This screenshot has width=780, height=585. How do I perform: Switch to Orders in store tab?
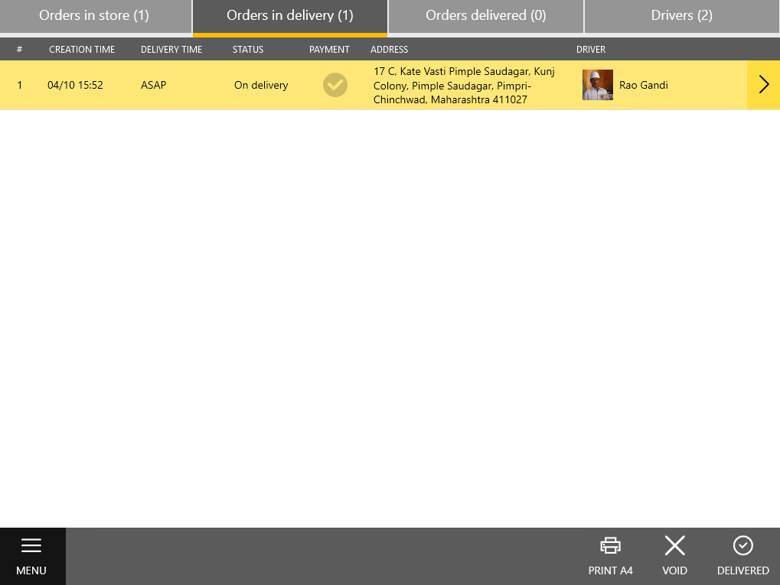[94, 16]
